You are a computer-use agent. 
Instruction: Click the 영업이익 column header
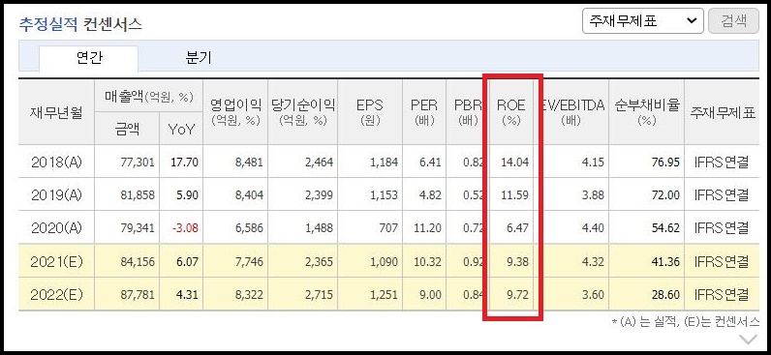click(235, 112)
